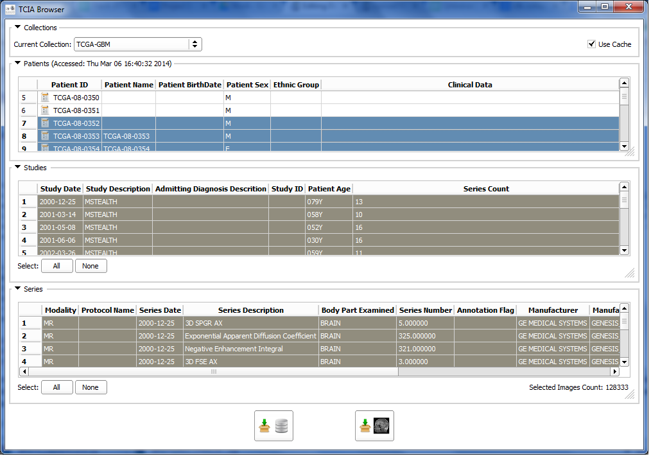This screenshot has height=456, width=651.
Task: Click the download to database icon button
Action: (x=273, y=426)
